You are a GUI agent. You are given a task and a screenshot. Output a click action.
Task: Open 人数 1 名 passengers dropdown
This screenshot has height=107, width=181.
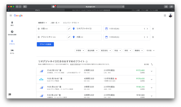(55, 23)
